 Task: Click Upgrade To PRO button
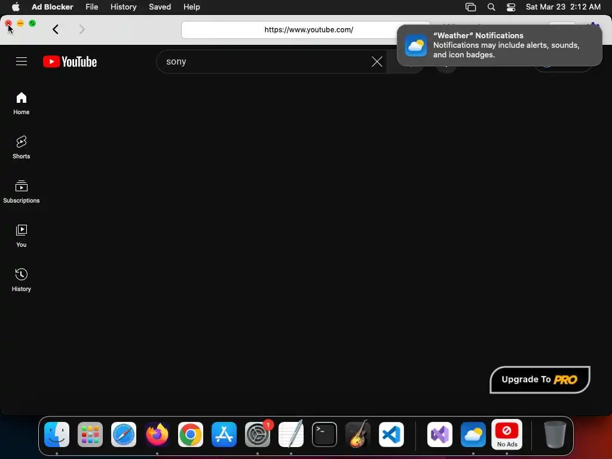tap(540, 380)
